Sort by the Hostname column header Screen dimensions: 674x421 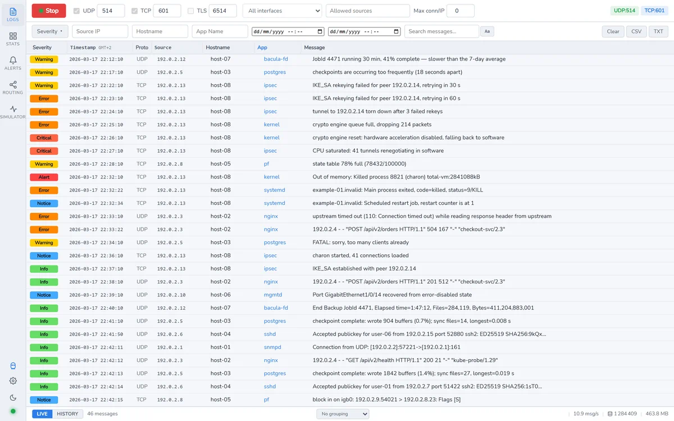click(x=218, y=48)
